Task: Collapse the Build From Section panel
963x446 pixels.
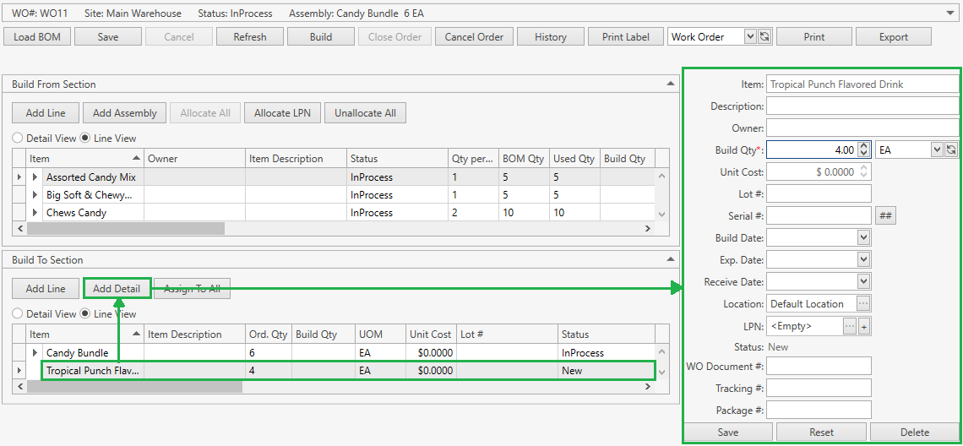Action: pos(671,84)
